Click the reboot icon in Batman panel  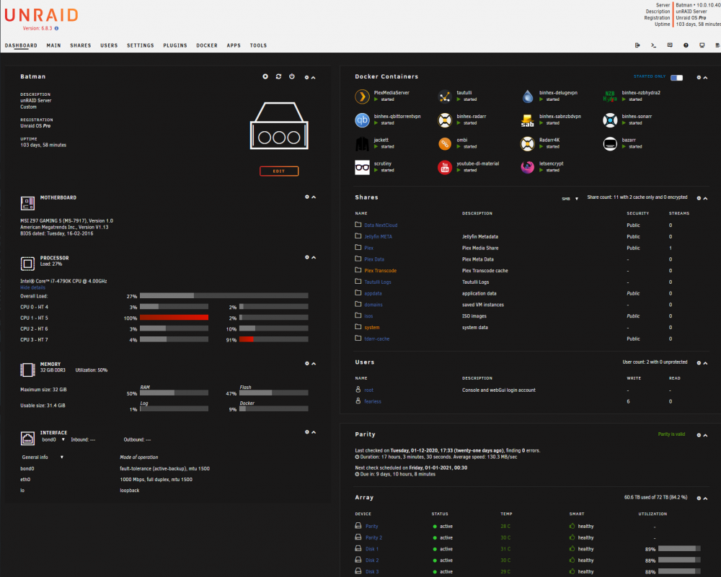(x=278, y=77)
